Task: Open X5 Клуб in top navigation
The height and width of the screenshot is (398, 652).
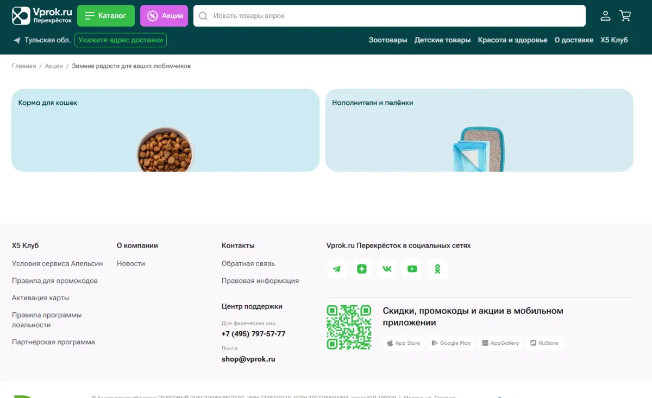Action: pyautogui.click(x=614, y=40)
